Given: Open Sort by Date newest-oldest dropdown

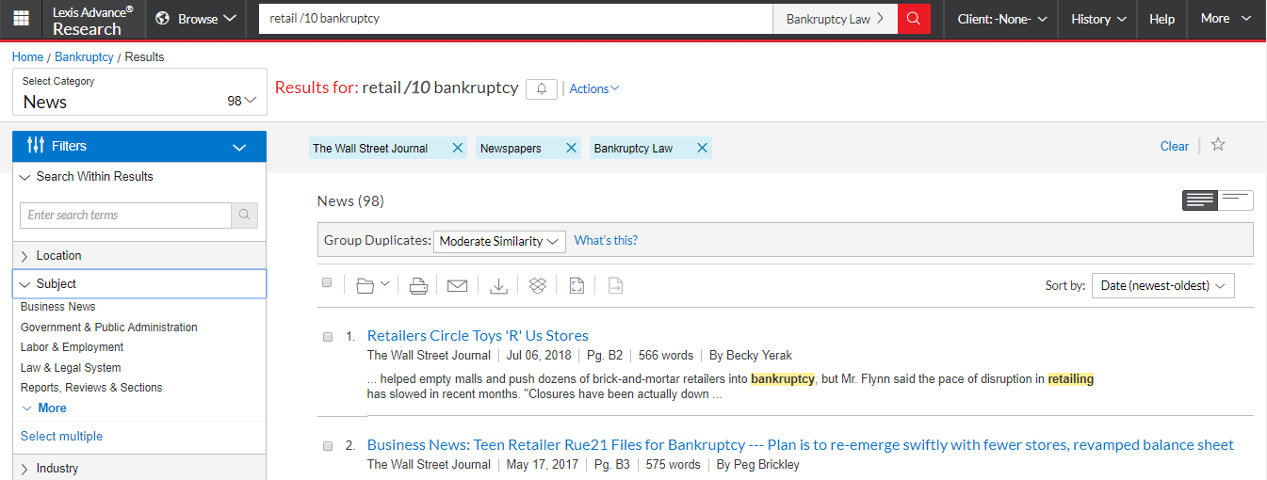Looking at the screenshot, I should coord(1162,285).
